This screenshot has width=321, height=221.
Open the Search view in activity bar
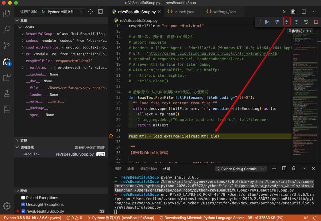[7, 29]
